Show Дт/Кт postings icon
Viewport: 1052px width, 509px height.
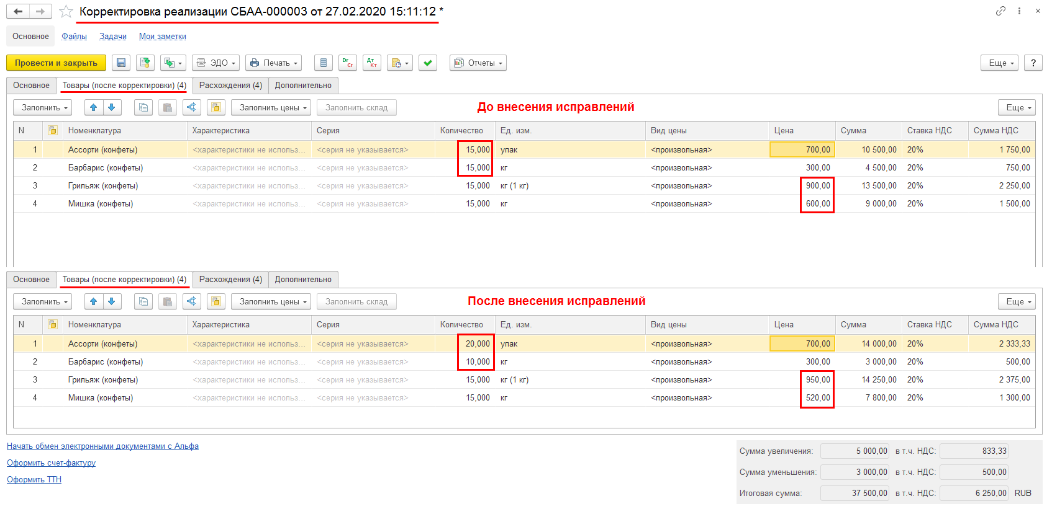(x=372, y=63)
